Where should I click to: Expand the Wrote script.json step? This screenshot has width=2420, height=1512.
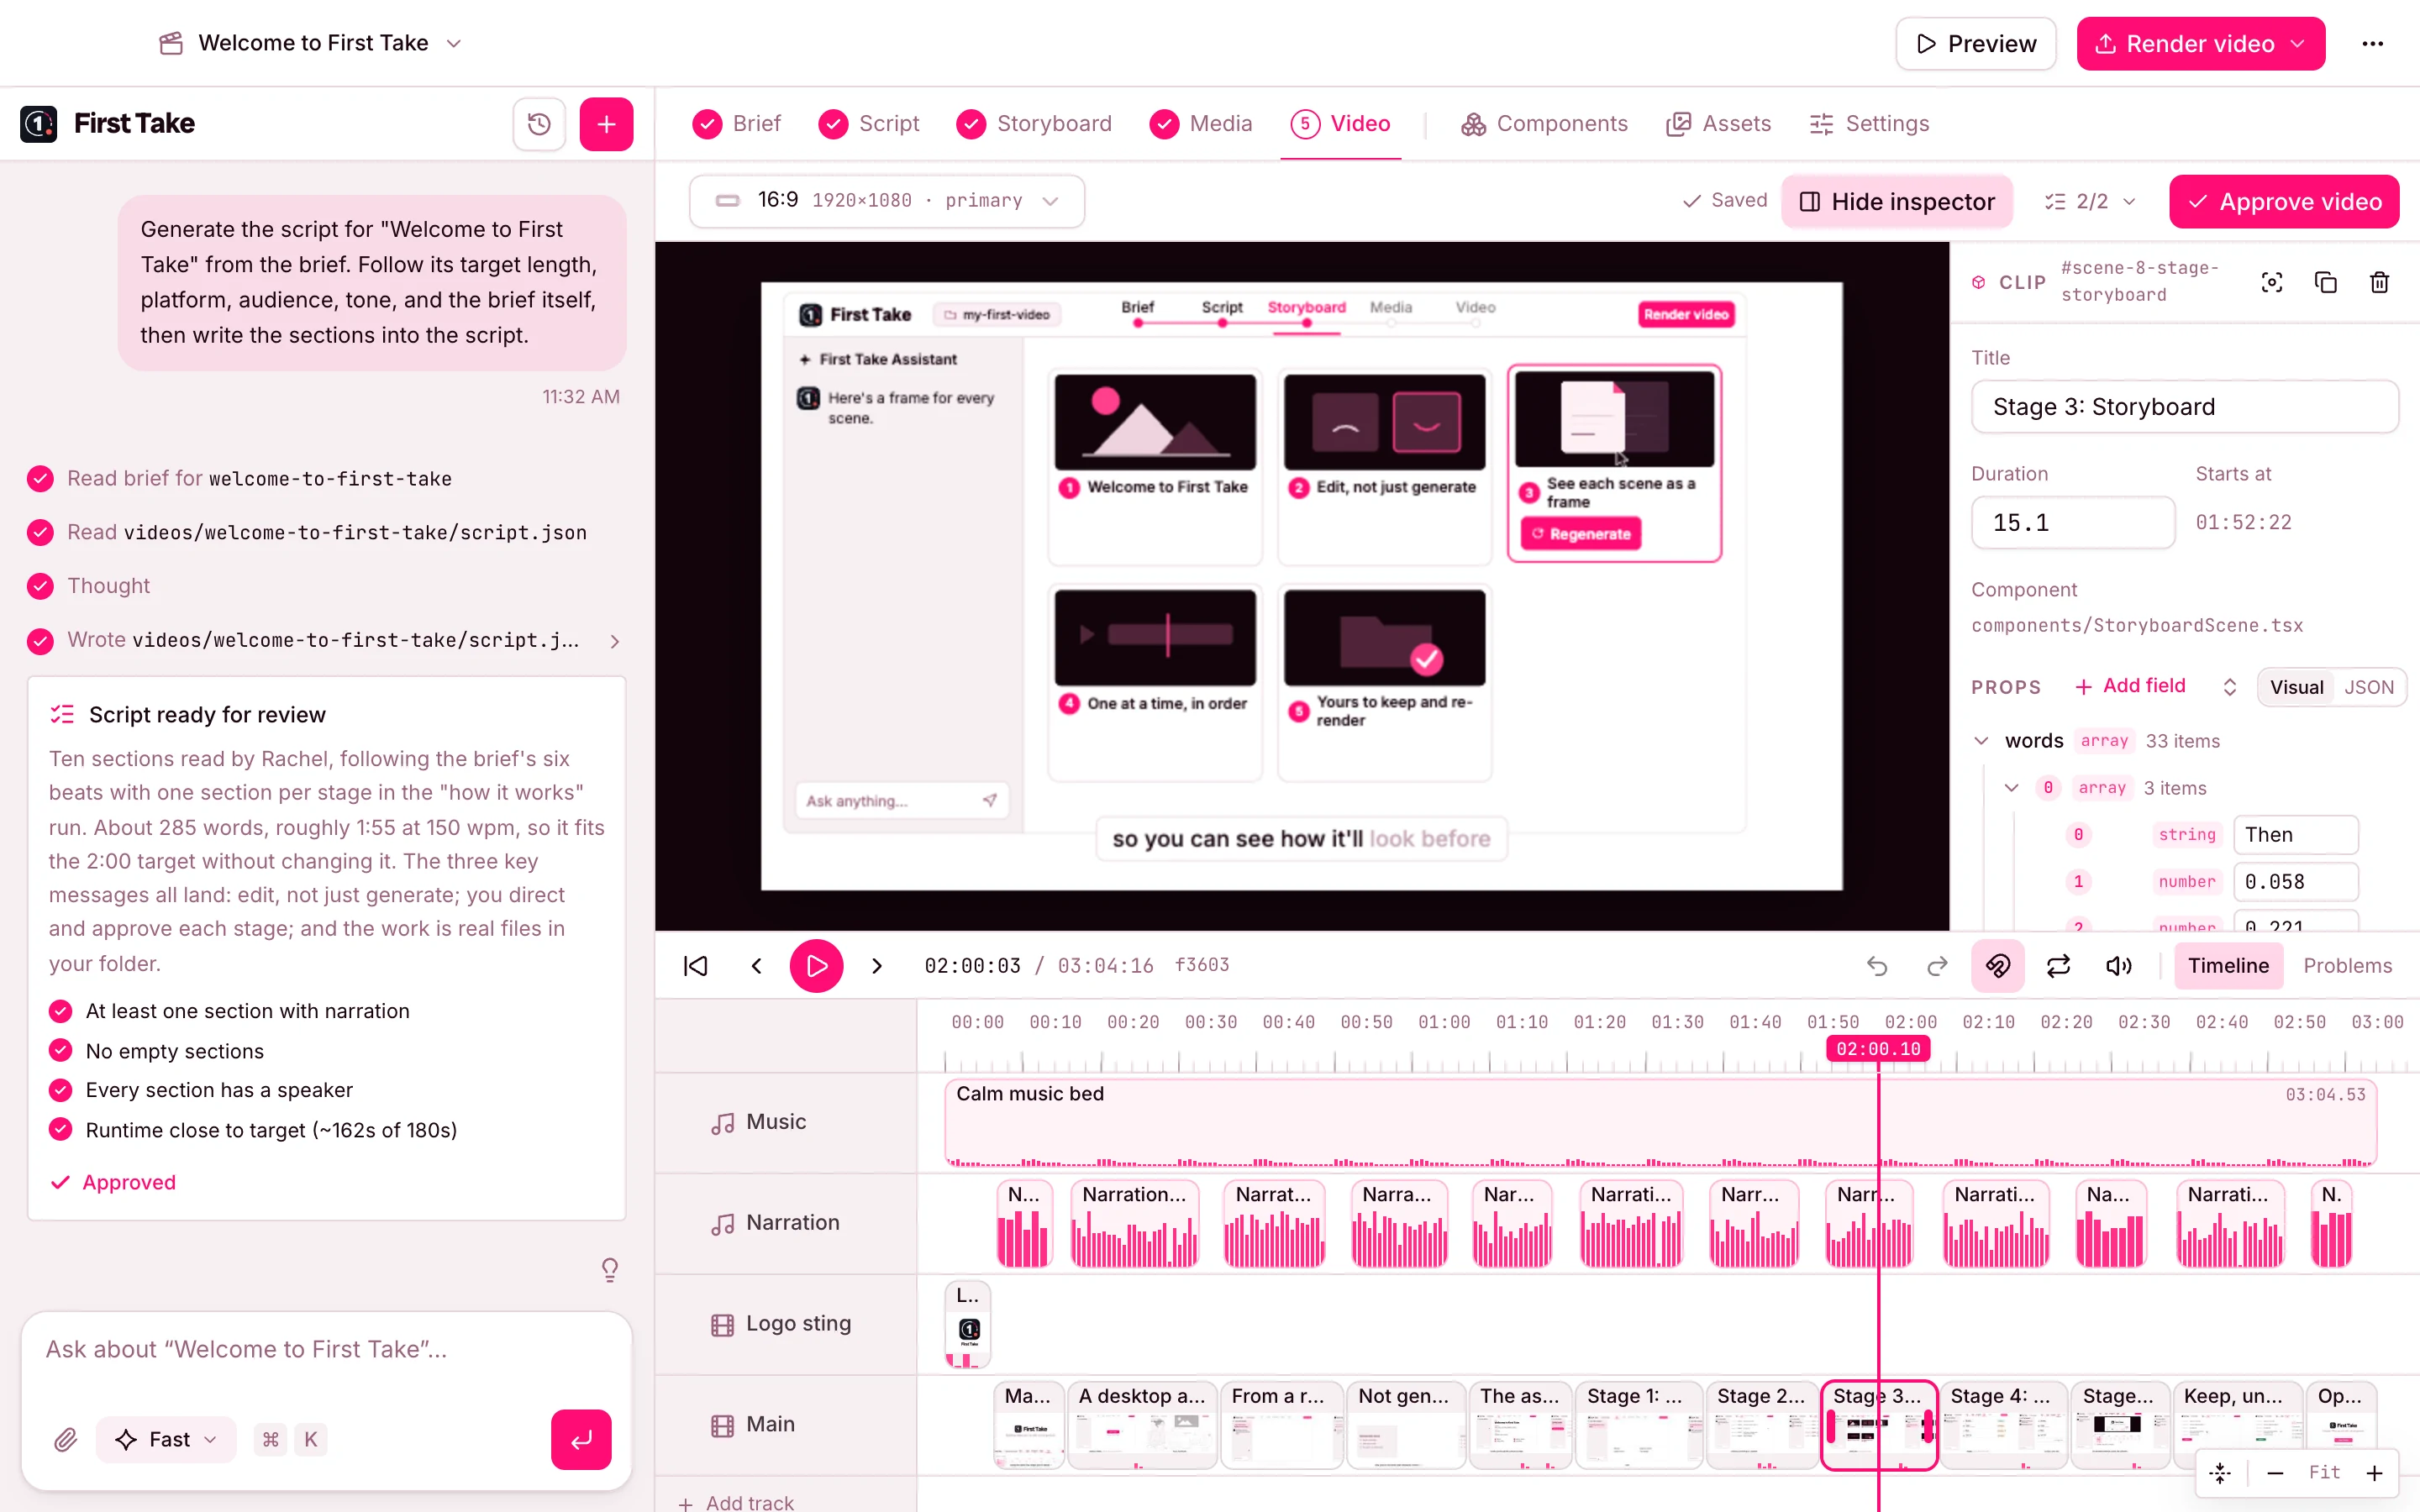(615, 641)
